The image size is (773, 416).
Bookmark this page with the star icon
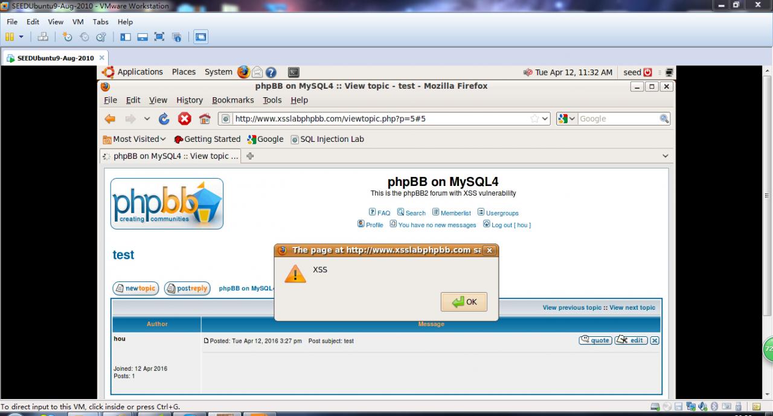[534, 119]
